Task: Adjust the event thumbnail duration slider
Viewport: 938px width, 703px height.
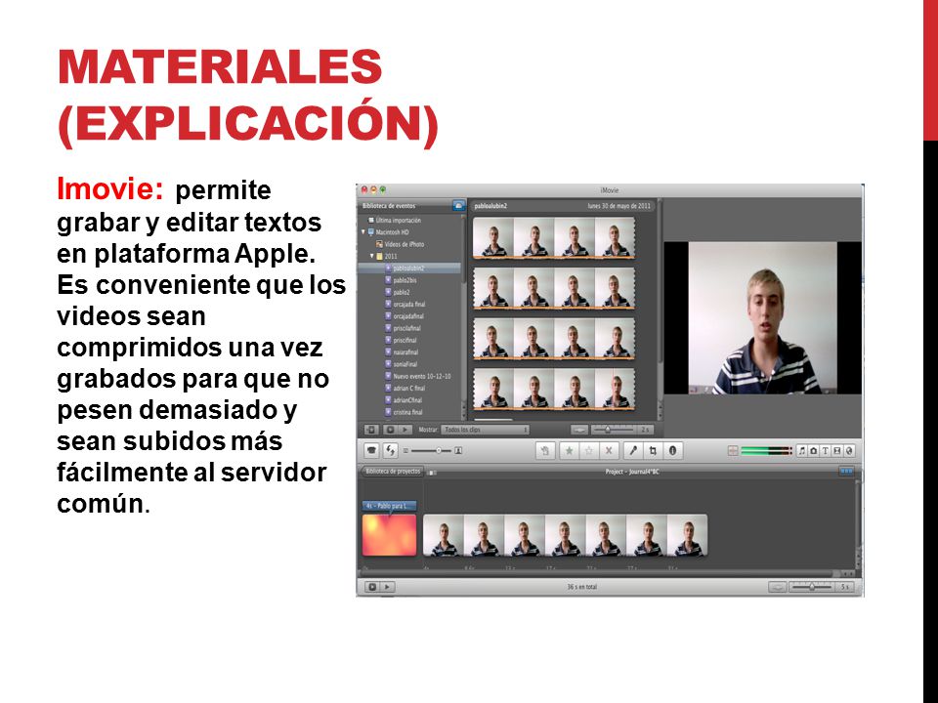Action: [x=613, y=430]
